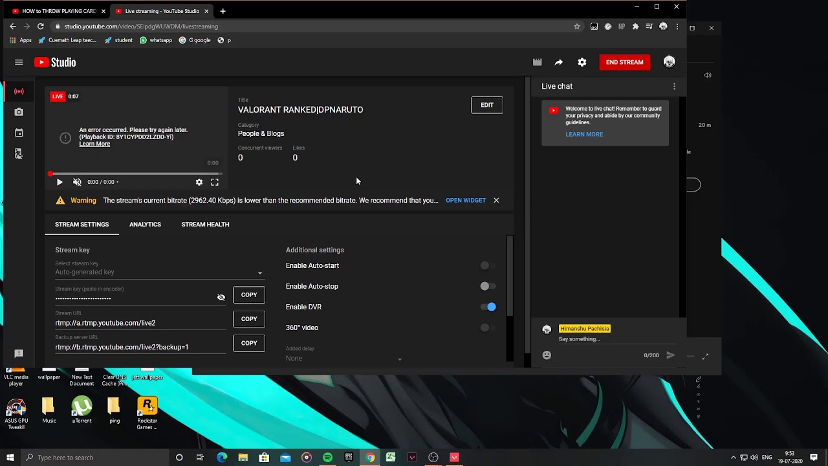Open emoji picker in live chat

click(x=547, y=355)
